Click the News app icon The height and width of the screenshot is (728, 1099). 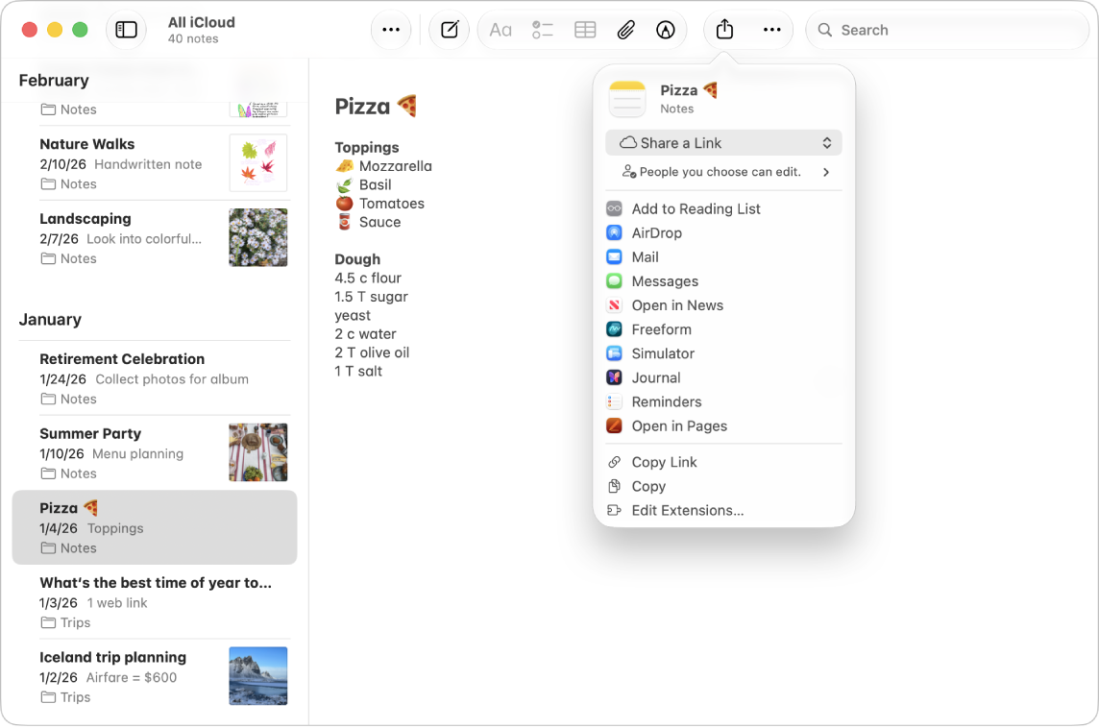pos(614,305)
